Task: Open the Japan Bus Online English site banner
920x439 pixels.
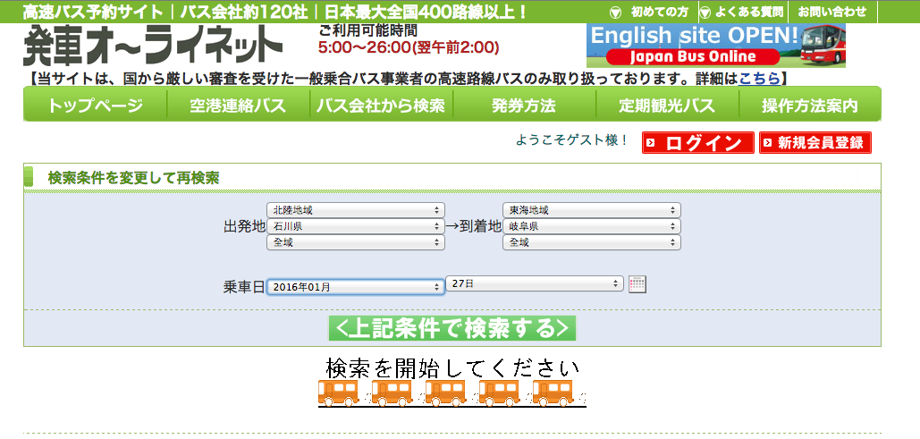Action: point(716,46)
